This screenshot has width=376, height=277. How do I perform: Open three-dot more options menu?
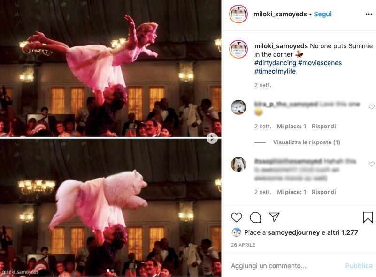(x=369, y=14)
